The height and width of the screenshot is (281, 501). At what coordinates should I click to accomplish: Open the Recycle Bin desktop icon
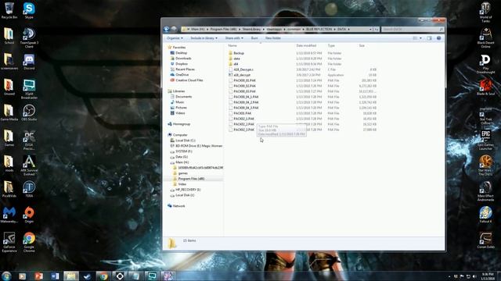(x=9, y=10)
